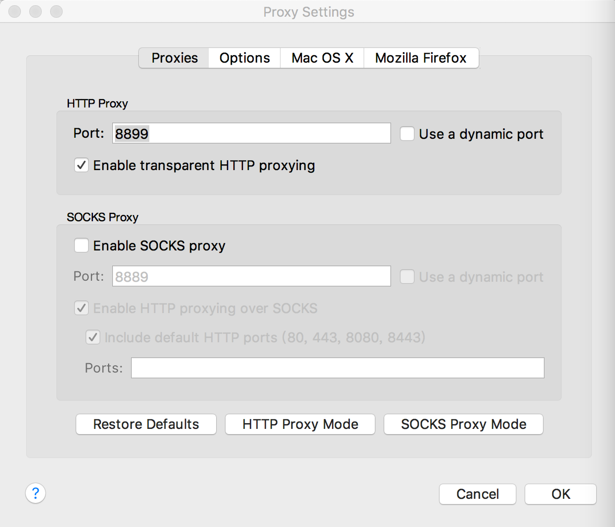Viewport: 615px width, 527px height.
Task: Open the Help question mark icon
Action: click(35, 493)
